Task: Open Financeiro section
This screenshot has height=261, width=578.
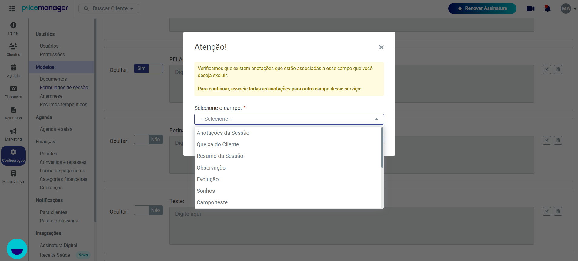Action: click(13, 92)
